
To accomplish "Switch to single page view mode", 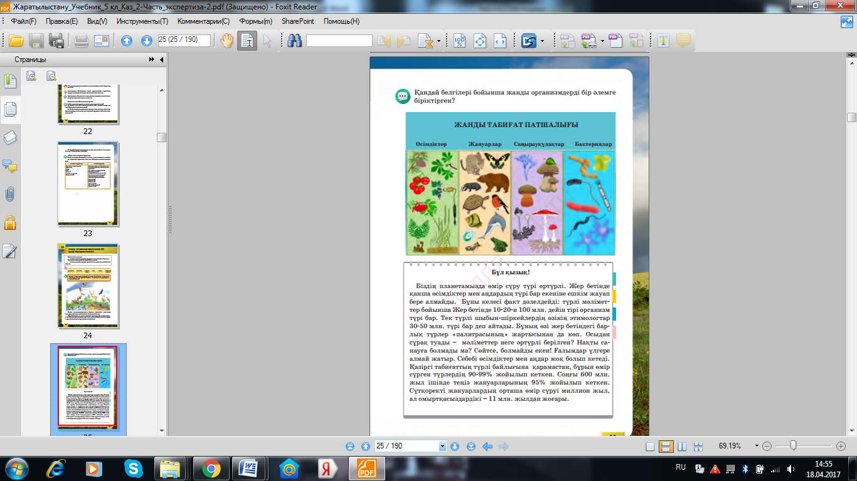I will (x=650, y=447).
